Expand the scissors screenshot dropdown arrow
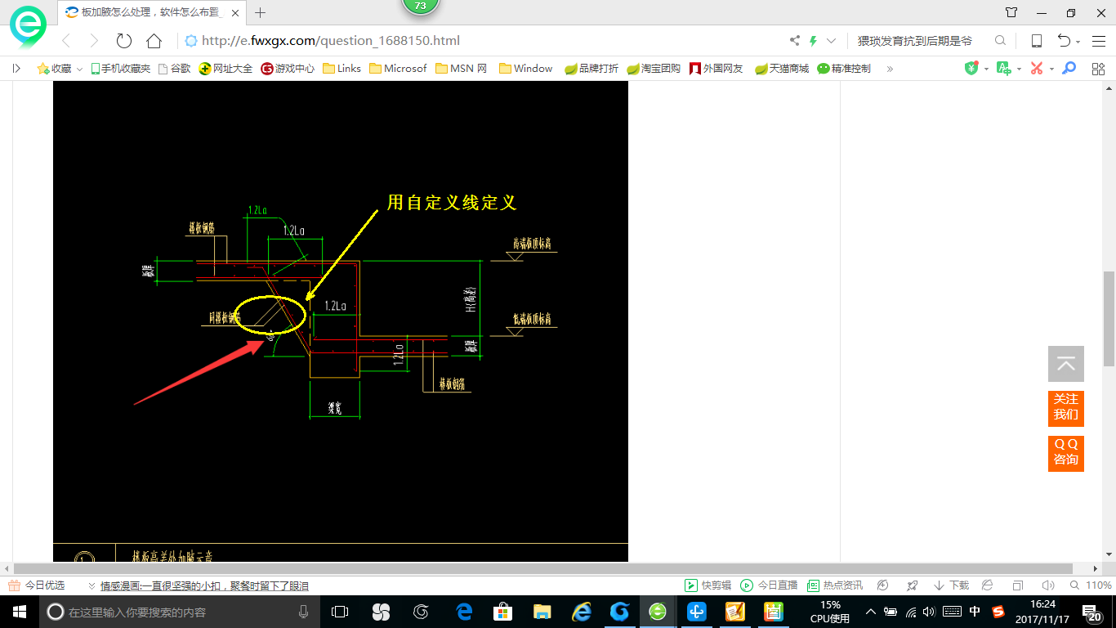 (1051, 70)
